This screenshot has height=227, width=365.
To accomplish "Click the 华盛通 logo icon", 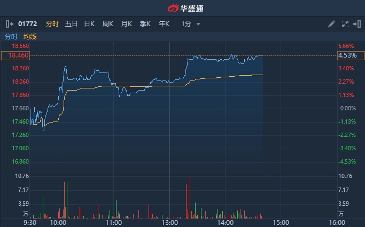I will click(x=172, y=9).
